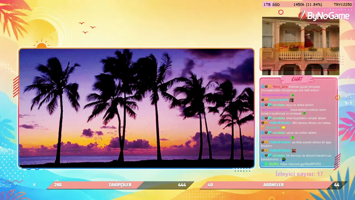This screenshot has height=200, width=355.
Task: Click the follower count "286"
Action: click(58, 185)
